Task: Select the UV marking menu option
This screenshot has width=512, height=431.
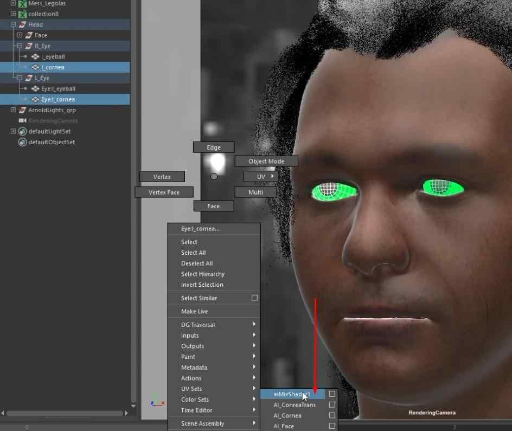Action: point(260,177)
